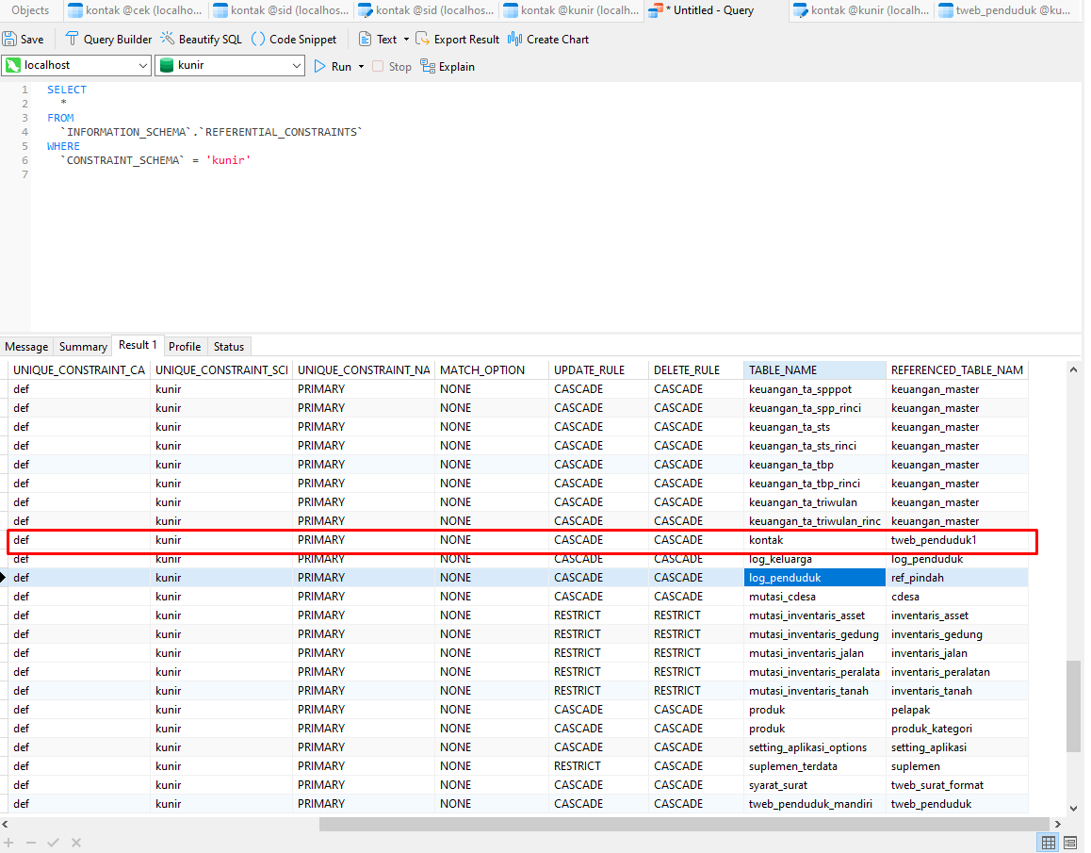
Task: Open Create Chart
Action: 556,39
